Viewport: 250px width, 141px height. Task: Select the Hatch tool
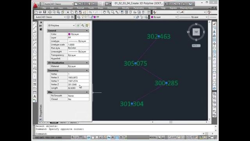(x=35, y=80)
